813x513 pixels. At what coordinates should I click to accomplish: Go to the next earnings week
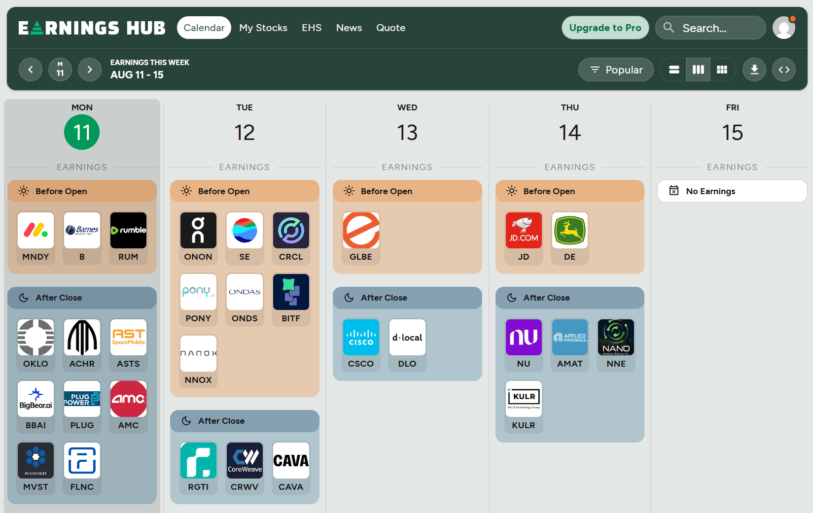coord(90,69)
